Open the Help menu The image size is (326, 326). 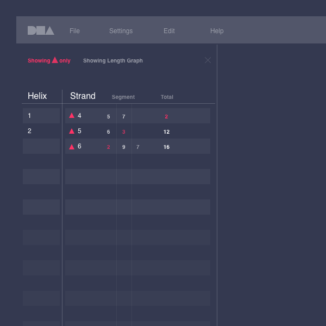coord(217,31)
